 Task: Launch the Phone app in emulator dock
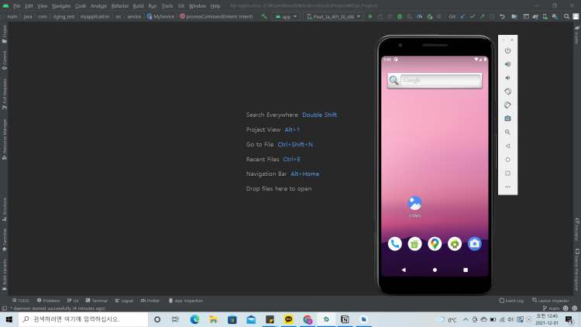tap(395, 244)
